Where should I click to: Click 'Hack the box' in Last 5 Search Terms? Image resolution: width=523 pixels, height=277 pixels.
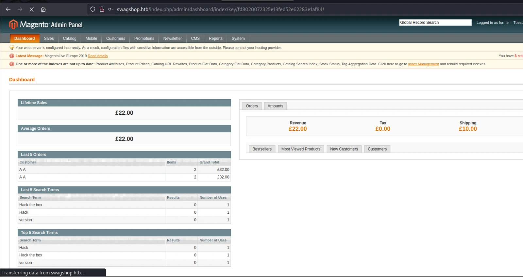[x=31, y=205]
